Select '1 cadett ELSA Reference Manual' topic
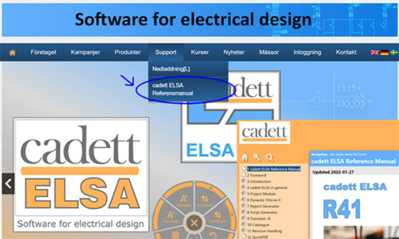399x239 pixels. (x=274, y=169)
